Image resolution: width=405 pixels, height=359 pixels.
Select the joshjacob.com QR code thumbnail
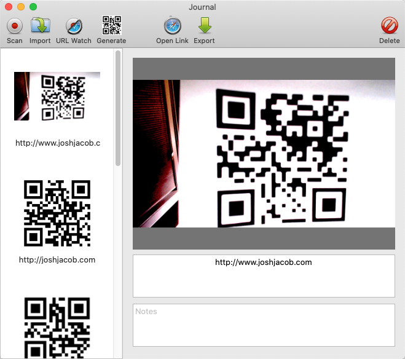click(57, 213)
